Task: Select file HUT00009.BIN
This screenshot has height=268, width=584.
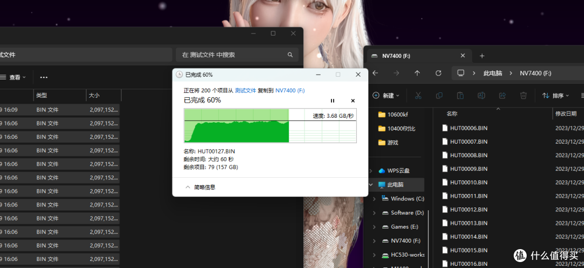Action: [x=465, y=169]
